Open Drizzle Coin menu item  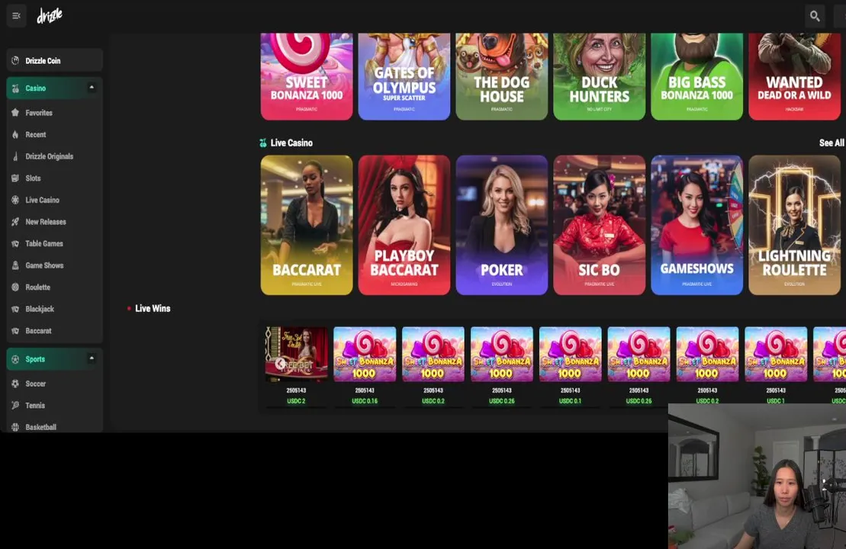point(54,60)
